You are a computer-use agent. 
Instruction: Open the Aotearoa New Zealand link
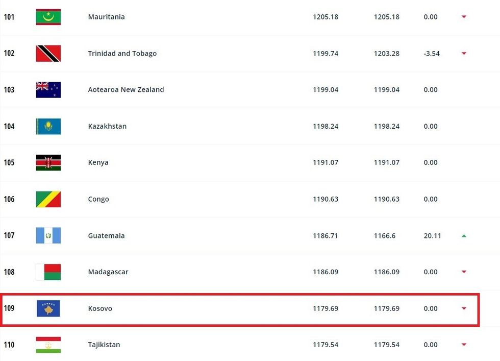[126, 90]
